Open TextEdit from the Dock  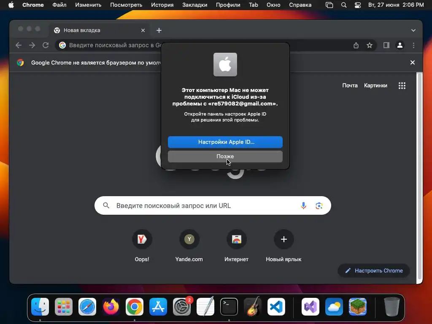pyautogui.click(x=205, y=307)
